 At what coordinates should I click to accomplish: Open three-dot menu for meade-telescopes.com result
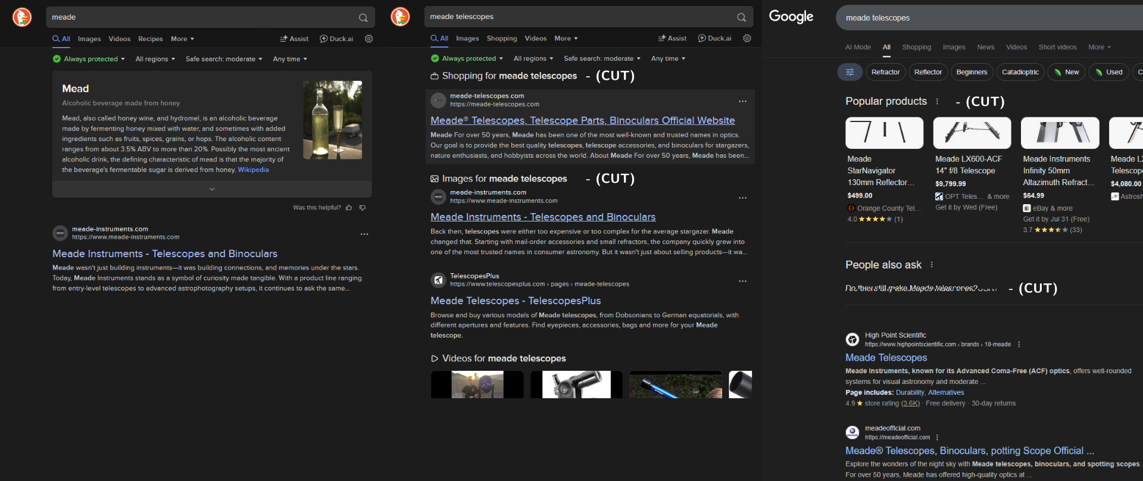[x=742, y=101]
